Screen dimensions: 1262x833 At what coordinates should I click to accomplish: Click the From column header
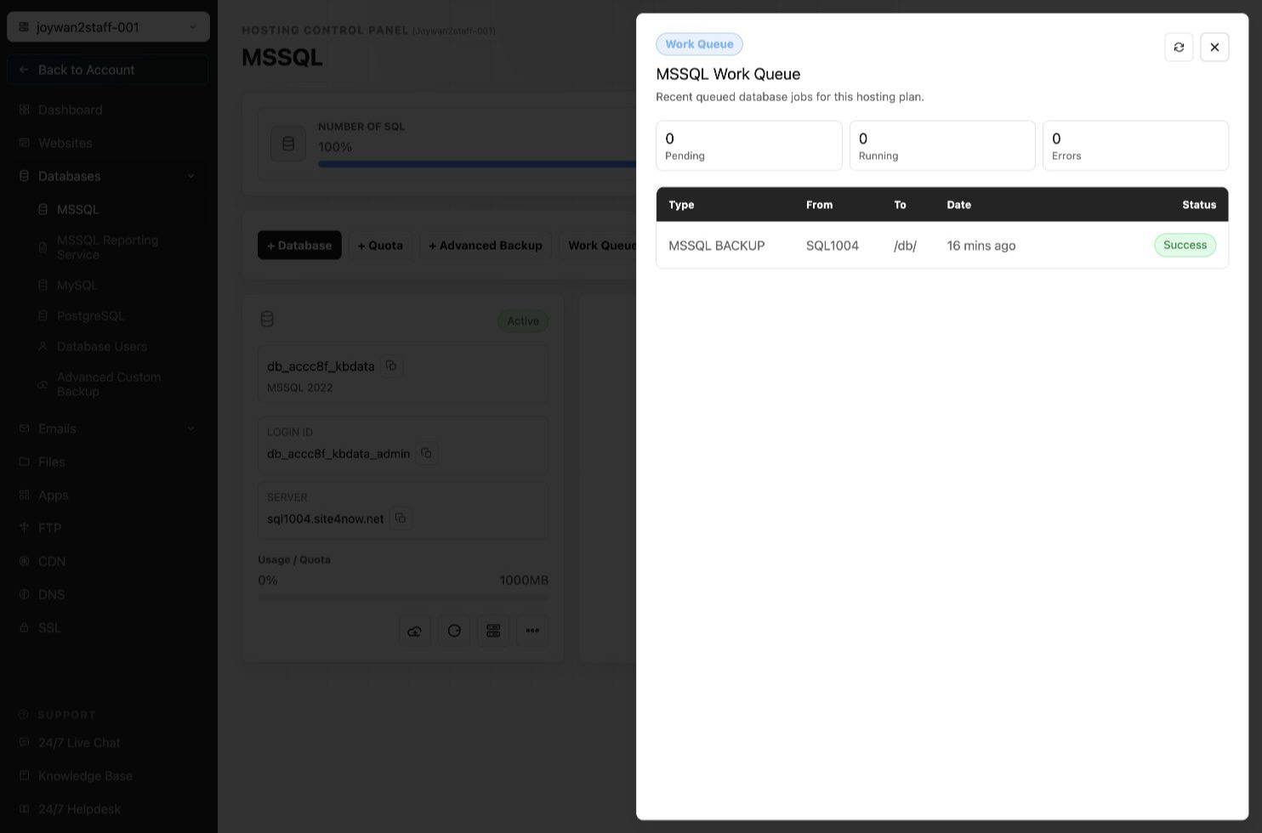coord(820,205)
